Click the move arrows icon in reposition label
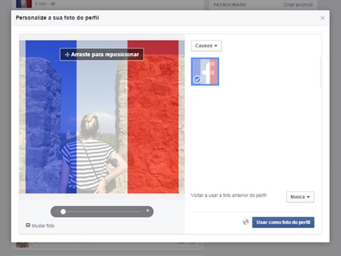The width and height of the screenshot is (341, 256). [x=67, y=55]
